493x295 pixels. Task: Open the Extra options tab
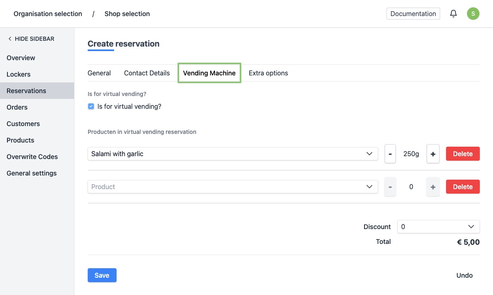pyautogui.click(x=268, y=73)
